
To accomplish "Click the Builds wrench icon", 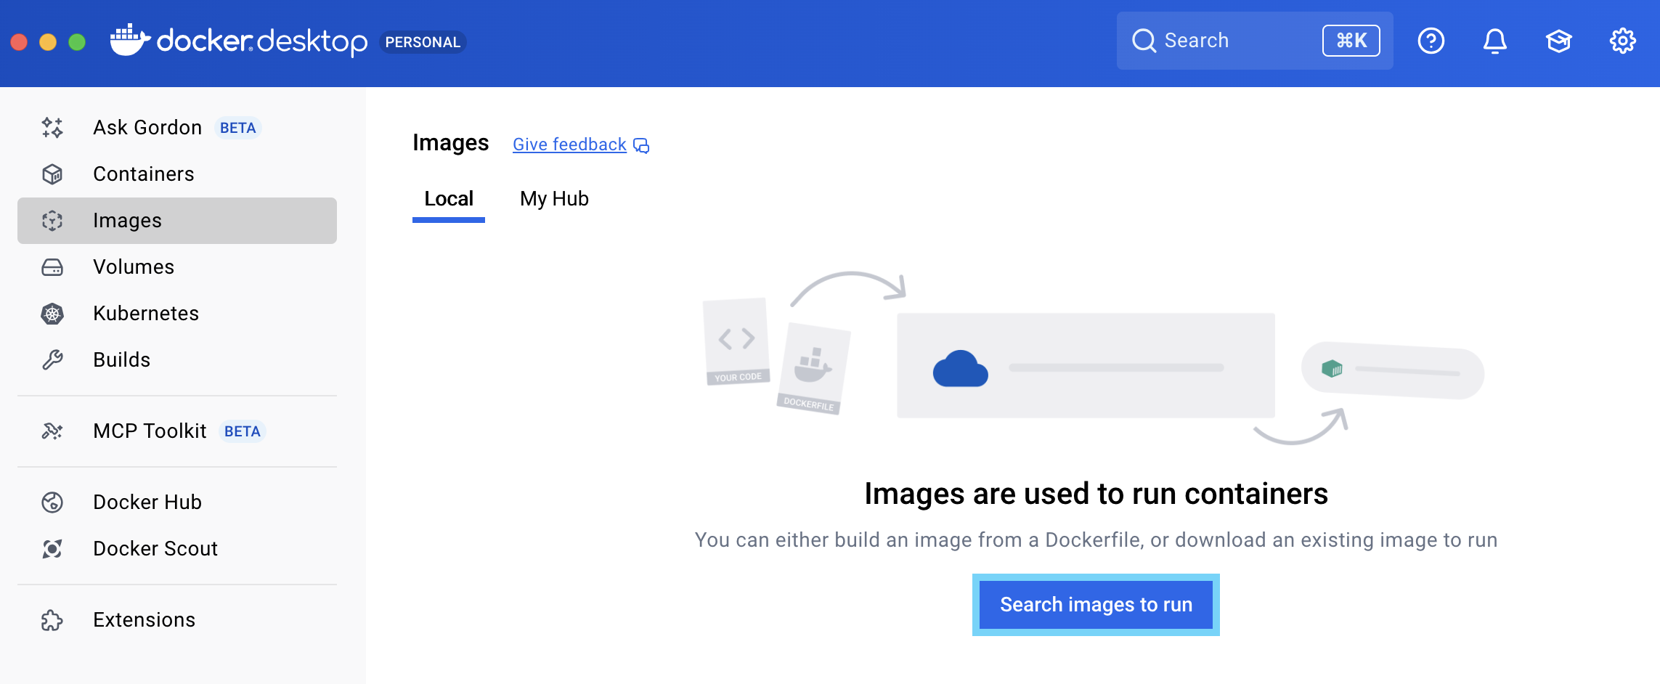I will click(x=52, y=360).
